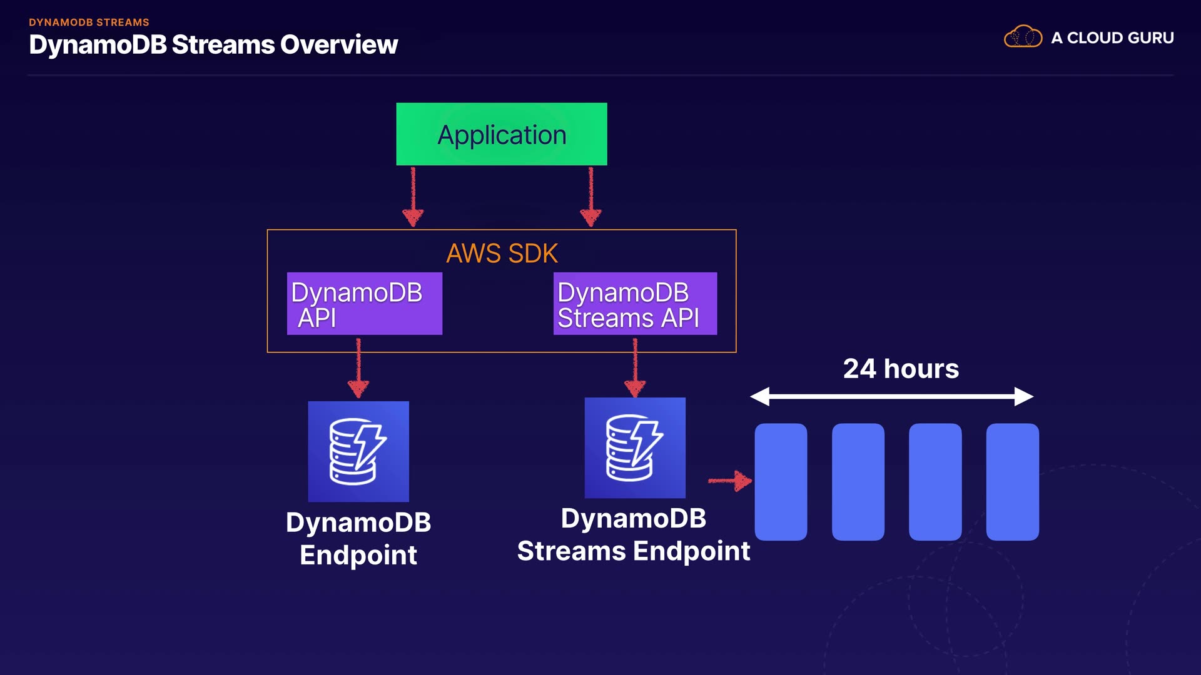
Task: Click the white 24 hours double-headed arrow
Action: [891, 396]
